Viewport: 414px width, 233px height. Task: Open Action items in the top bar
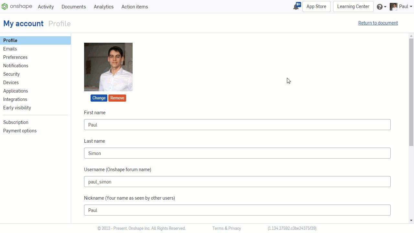coord(135,7)
